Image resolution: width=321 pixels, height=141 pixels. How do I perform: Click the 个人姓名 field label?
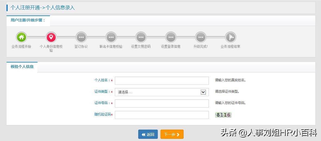pos(102,80)
